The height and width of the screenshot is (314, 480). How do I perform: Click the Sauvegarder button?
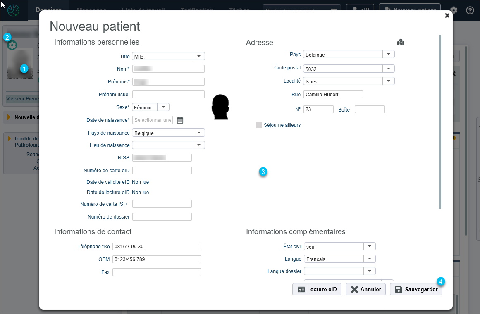tap(416, 289)
